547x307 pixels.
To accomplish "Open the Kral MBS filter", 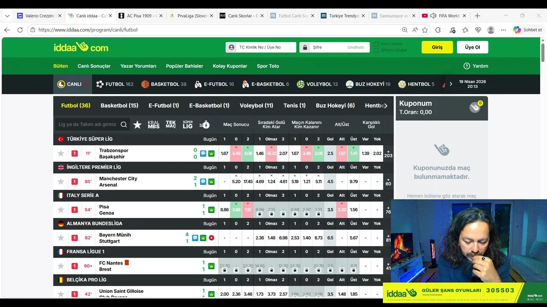I will [x=153, y=125].
